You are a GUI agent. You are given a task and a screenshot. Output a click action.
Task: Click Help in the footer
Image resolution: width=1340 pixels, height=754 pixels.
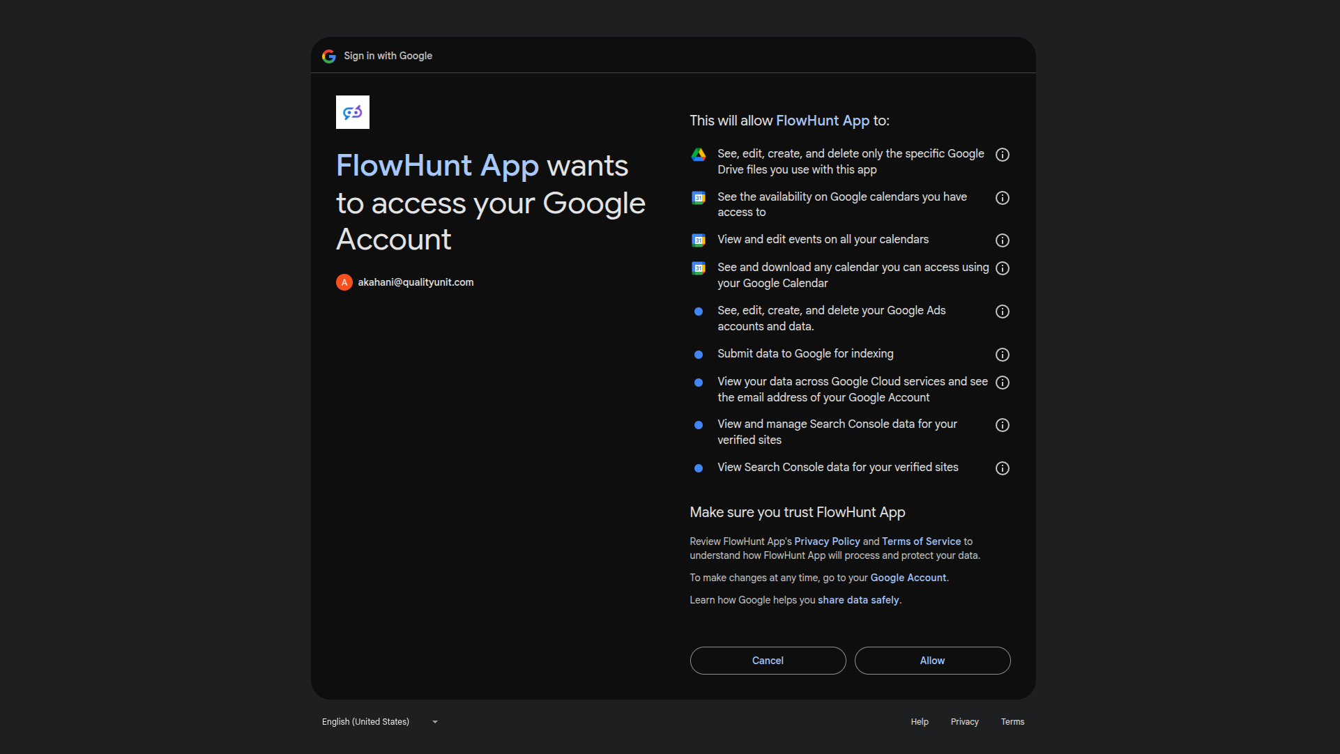(x=919, y=721)
